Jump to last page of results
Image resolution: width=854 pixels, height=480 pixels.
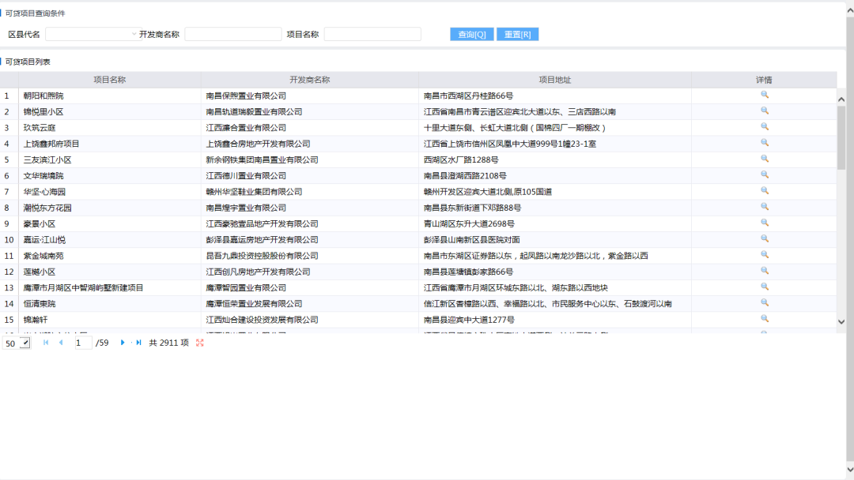click(x=138, y=343)
